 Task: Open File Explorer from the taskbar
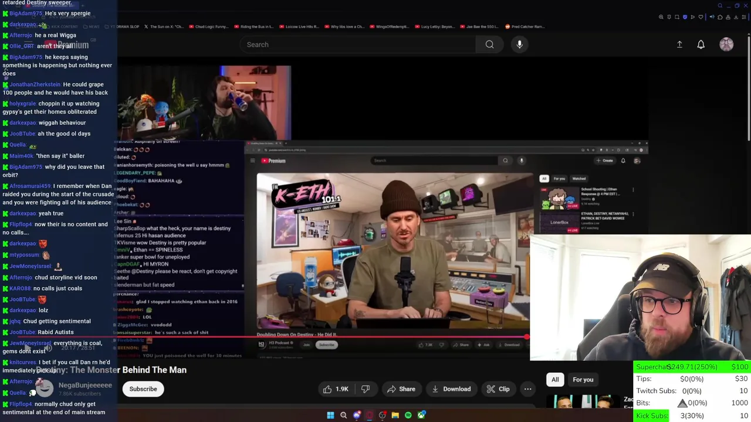(395, 416)
